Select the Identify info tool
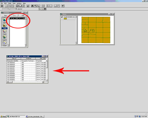The image size is (148, 118). 45,9
